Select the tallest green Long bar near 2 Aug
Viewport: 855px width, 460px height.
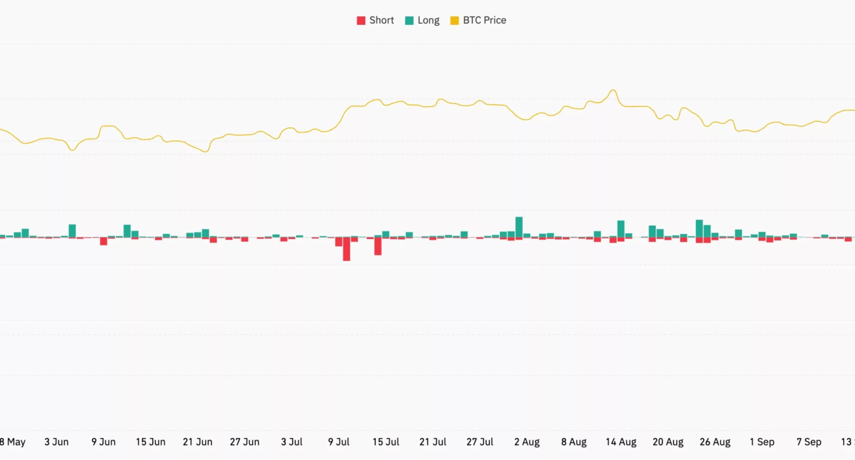519,227
